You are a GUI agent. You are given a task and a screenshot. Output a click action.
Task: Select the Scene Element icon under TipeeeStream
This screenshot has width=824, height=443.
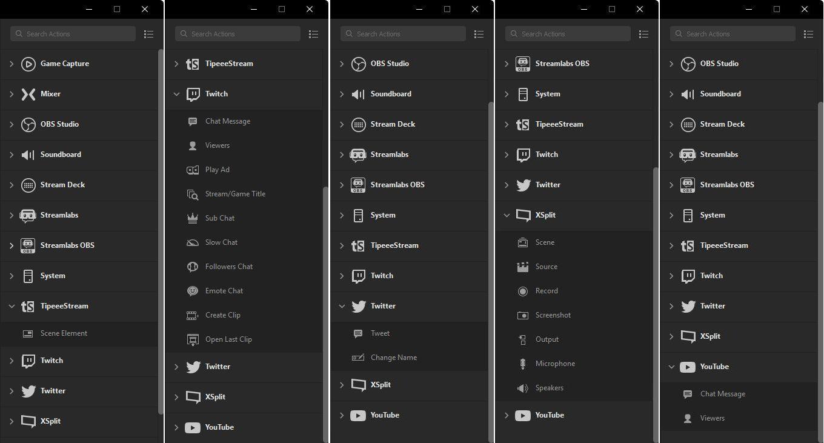click(28, 333)
